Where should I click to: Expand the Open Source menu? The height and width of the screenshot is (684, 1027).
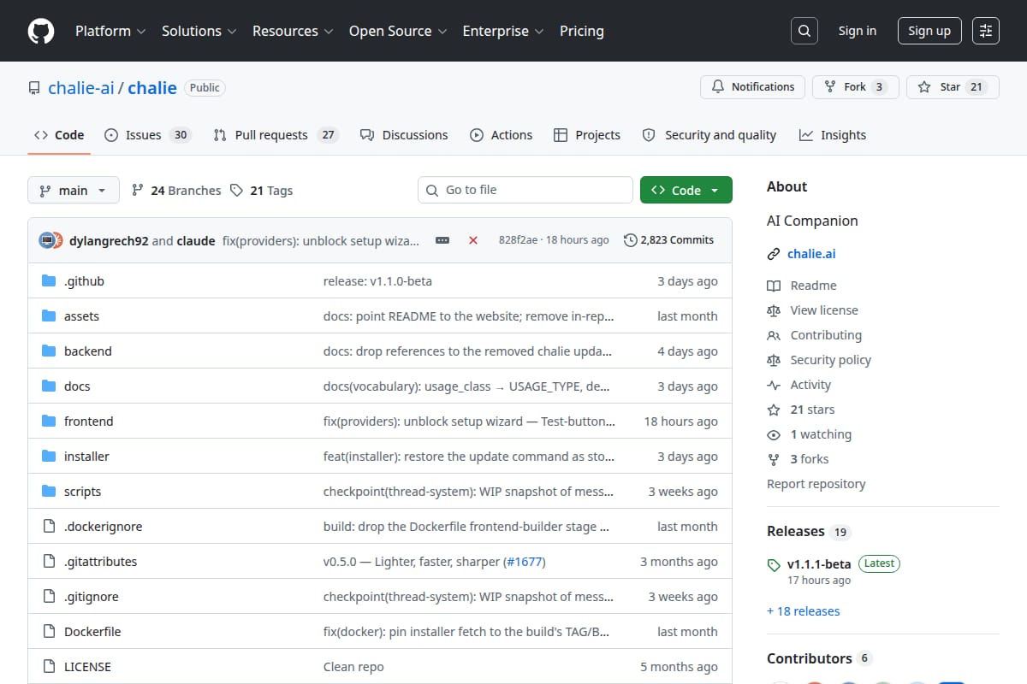pyautogui.click(x=398, y=31)
